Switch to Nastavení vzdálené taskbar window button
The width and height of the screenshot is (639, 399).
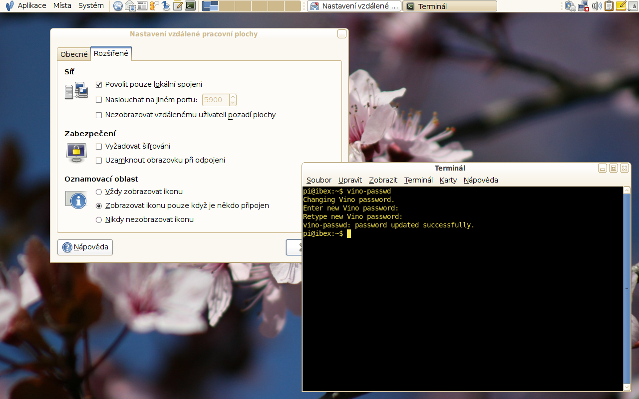coord(354,6)
